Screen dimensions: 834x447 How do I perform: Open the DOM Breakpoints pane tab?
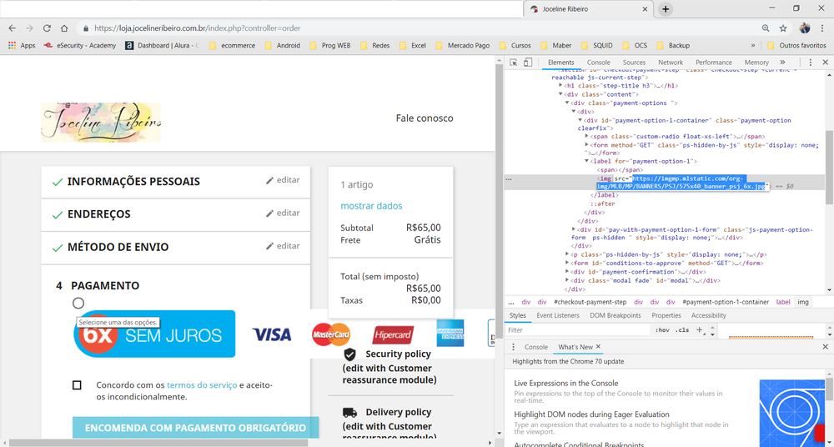point(615,315)
